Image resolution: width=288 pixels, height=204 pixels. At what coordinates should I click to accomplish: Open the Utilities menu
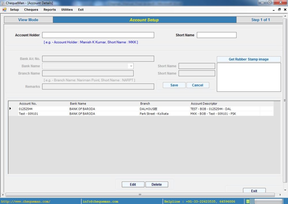(67, 10)
